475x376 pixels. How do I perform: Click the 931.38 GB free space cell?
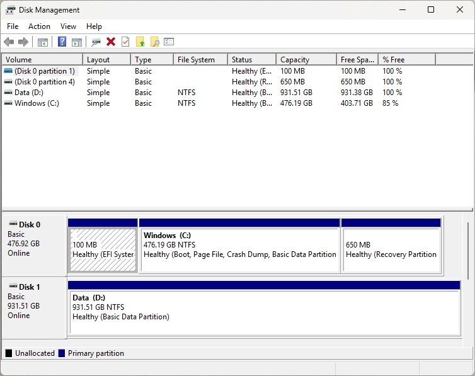click(357, 93)
